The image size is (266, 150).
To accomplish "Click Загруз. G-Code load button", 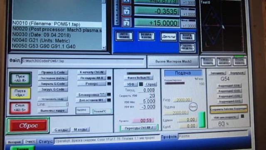I will pyautogui.click(x=53, y=90).
